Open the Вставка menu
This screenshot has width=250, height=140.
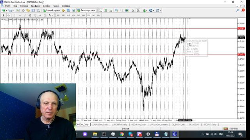pyautogui.click(x=24, y=6)
